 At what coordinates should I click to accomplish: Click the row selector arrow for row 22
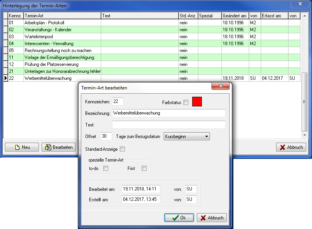point(6,78)
